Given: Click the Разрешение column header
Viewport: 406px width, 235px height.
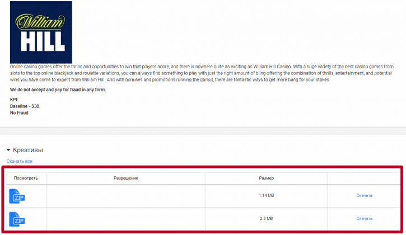Looking at the screenshot, I should click(126, 178).
